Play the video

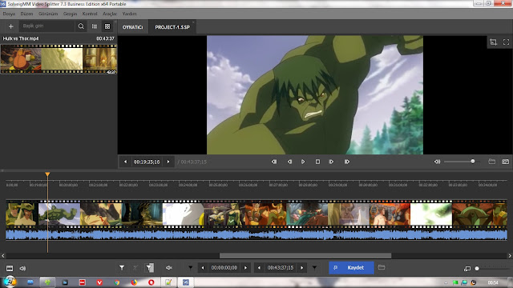pos(303,162)
